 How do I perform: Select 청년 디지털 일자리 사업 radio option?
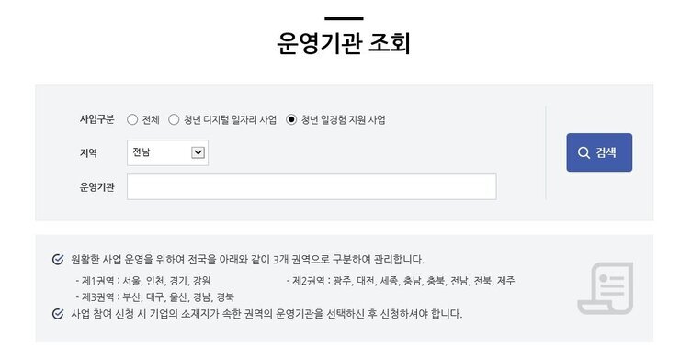pos(174,119)
